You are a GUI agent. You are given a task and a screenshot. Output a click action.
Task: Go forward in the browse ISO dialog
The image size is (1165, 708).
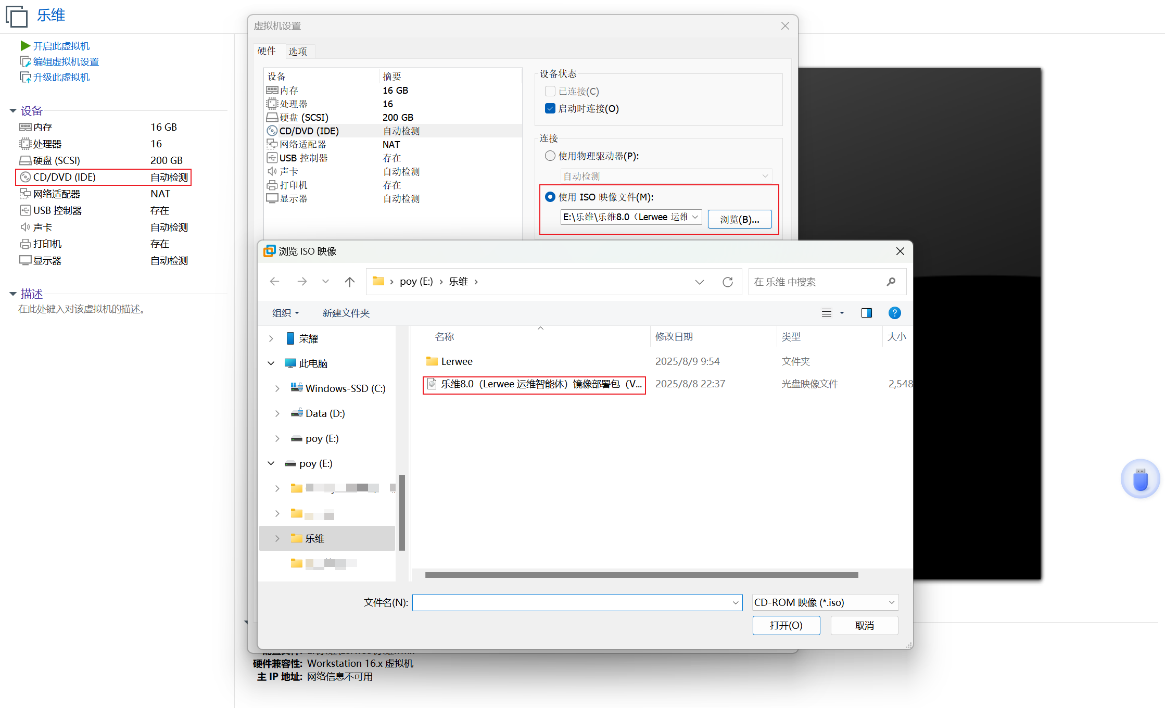pos(302,282)
